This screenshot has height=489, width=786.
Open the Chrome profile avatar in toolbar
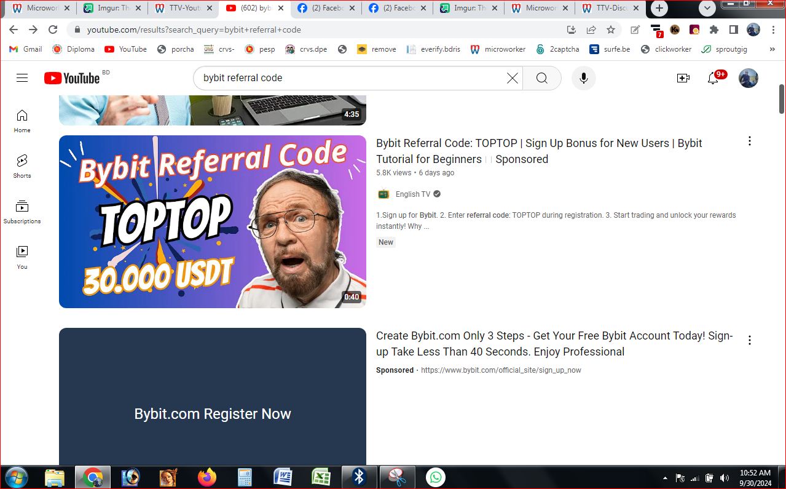[753, 30]
